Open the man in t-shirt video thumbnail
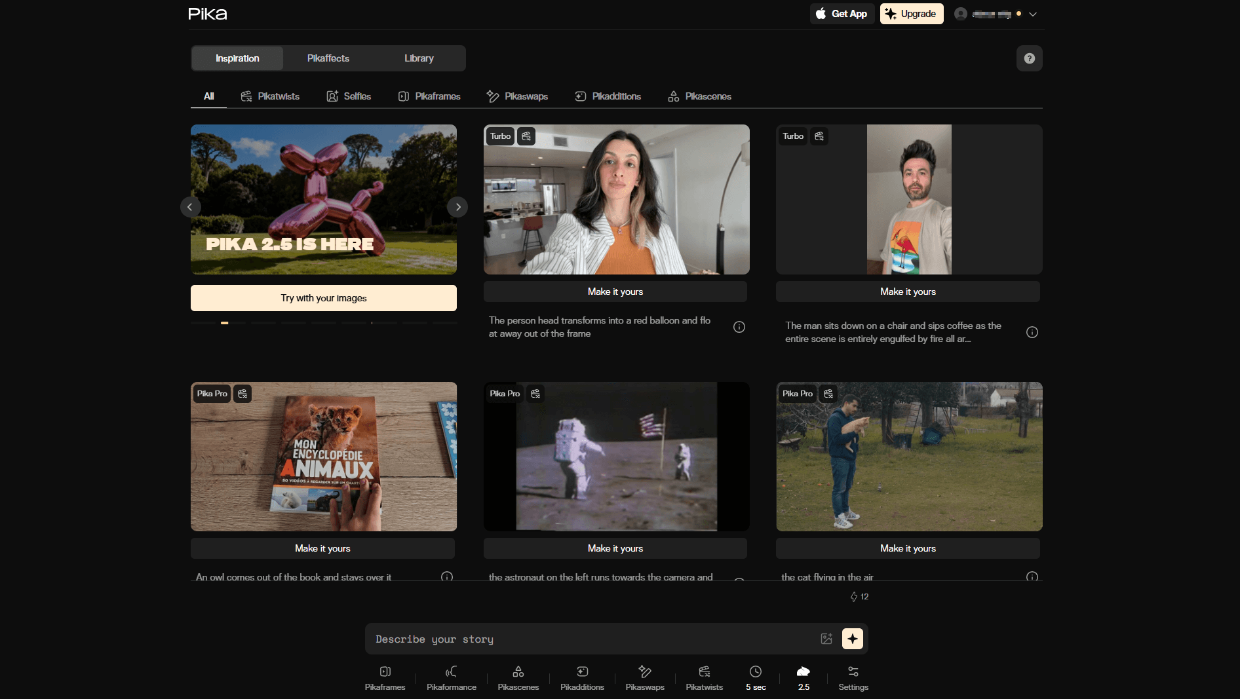The width and height of the screenshot is (1240, 699). [x=909, y=199]
